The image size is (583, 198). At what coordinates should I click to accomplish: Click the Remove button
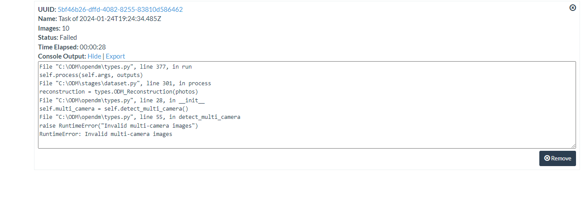[557, 159]
